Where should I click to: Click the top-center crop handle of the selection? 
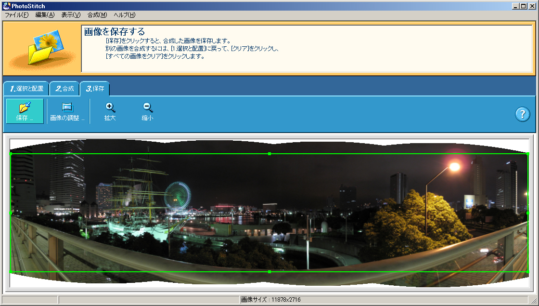point(269,154)
